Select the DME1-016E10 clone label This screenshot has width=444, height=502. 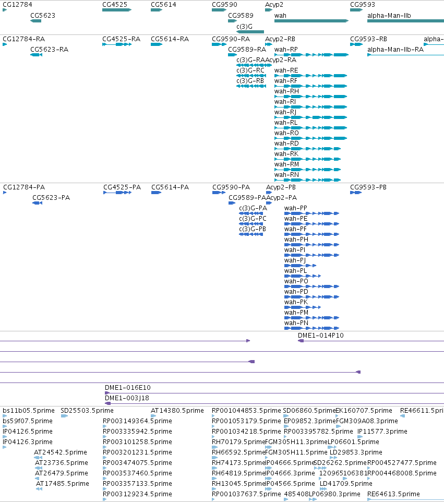tap(128, 388)
